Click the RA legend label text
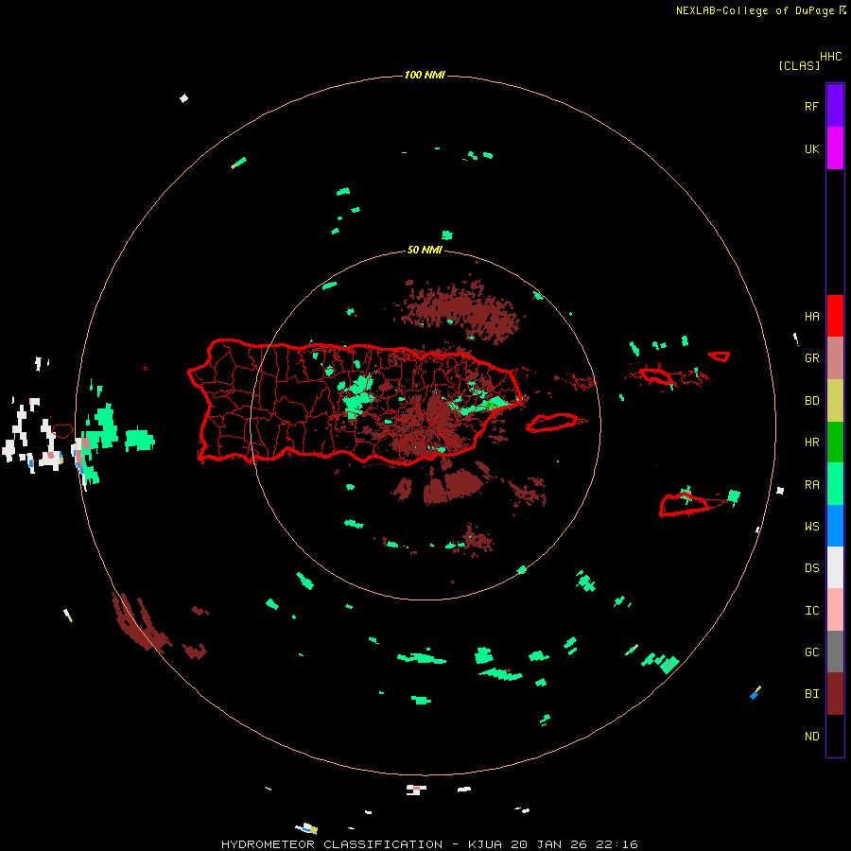Screen dimensions: 851x851 click(x=811, y=485)
